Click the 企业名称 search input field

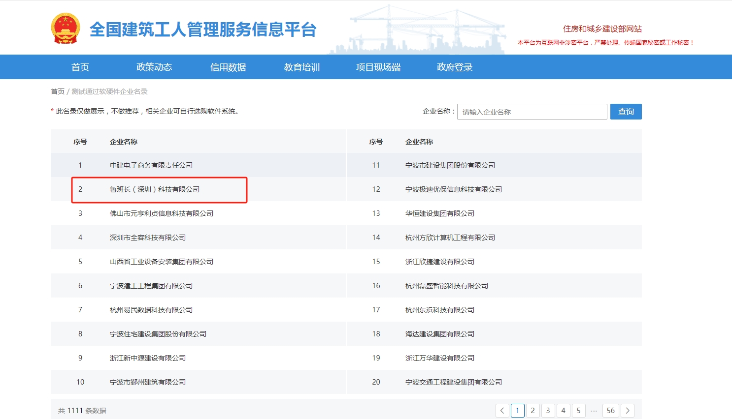(532, 112)
